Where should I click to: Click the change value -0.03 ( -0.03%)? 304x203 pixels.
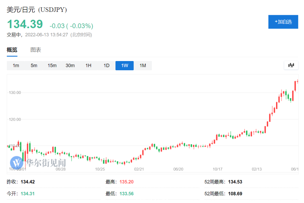pyautogui.click(x=71, y=26)
